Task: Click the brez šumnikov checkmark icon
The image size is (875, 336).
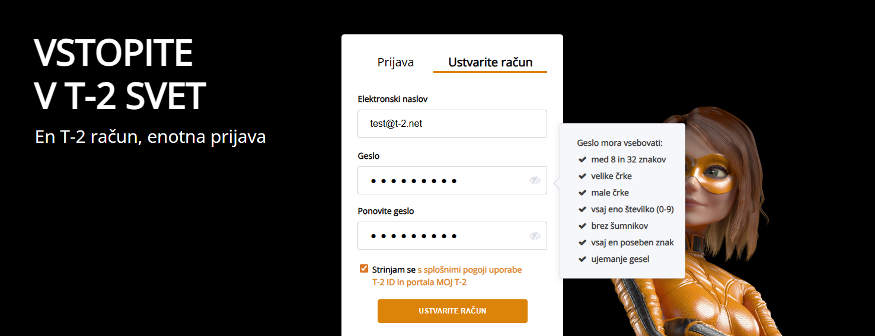Action: (582, 226)
